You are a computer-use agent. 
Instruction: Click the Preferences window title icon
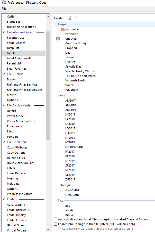[4, 3]
